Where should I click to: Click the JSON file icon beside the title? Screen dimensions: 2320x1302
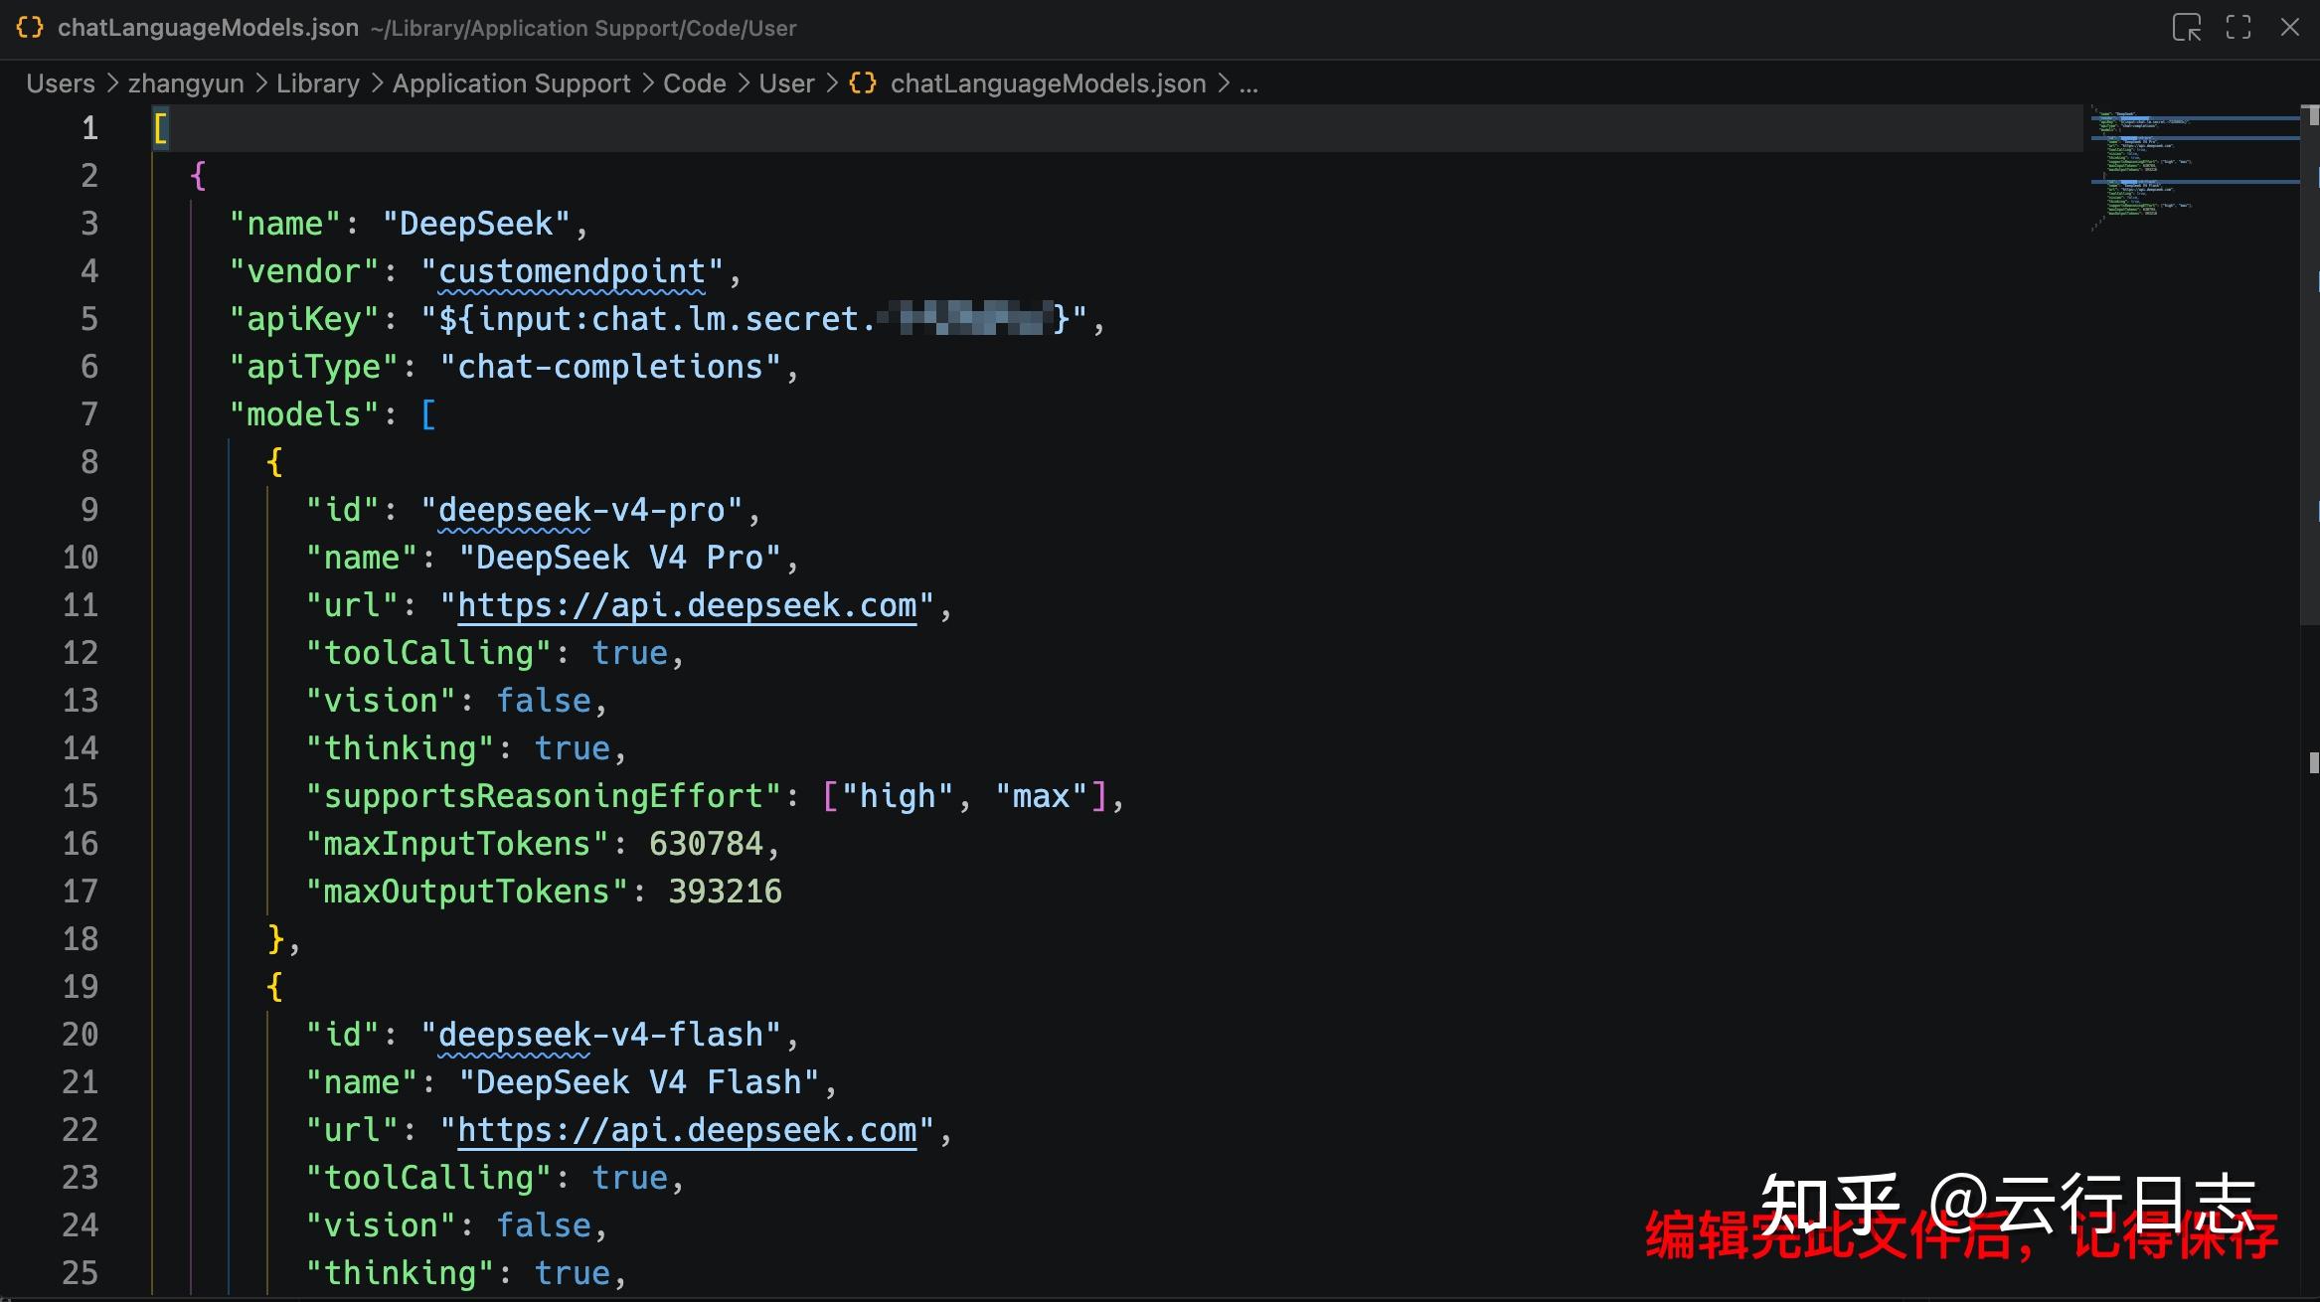30,27
